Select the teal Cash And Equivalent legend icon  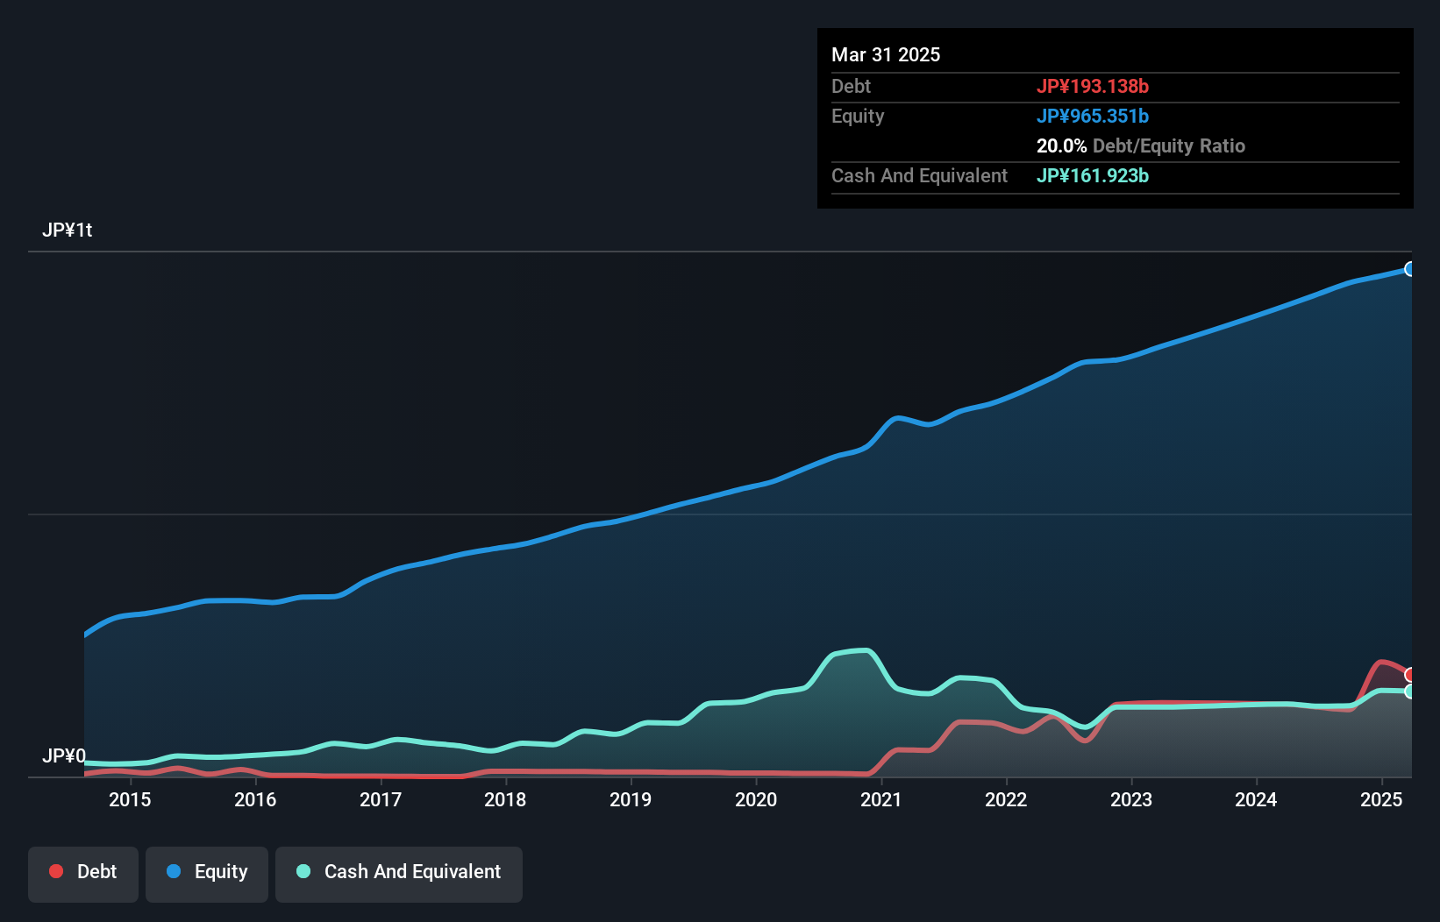click(303, 871)
